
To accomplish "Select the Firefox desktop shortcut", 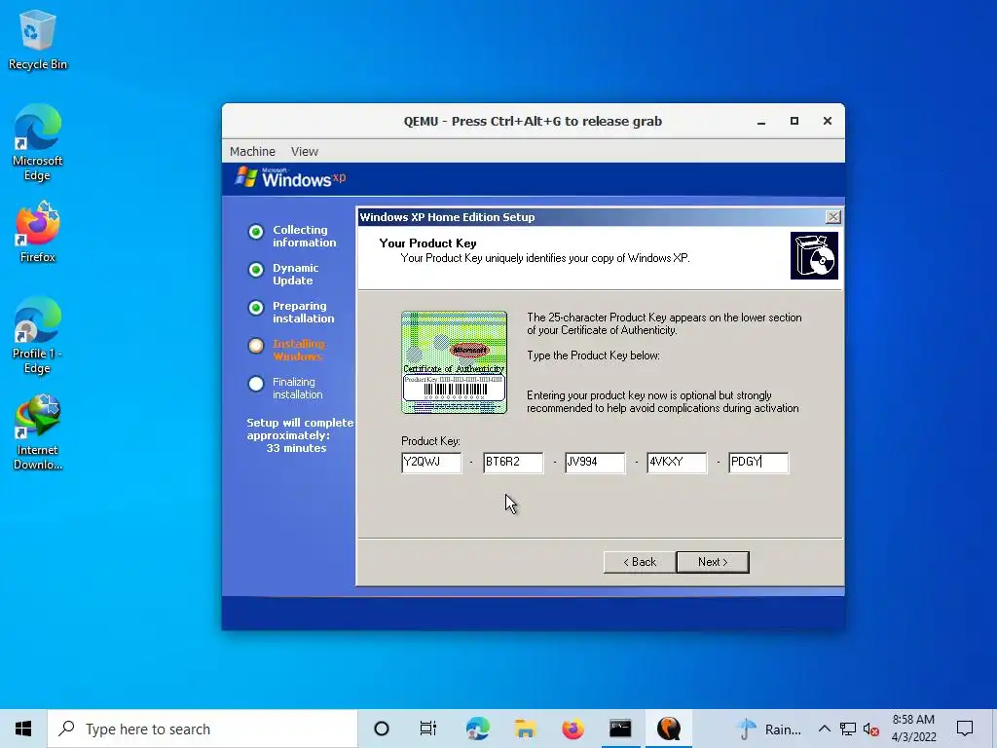I will (x=38, y=233).
